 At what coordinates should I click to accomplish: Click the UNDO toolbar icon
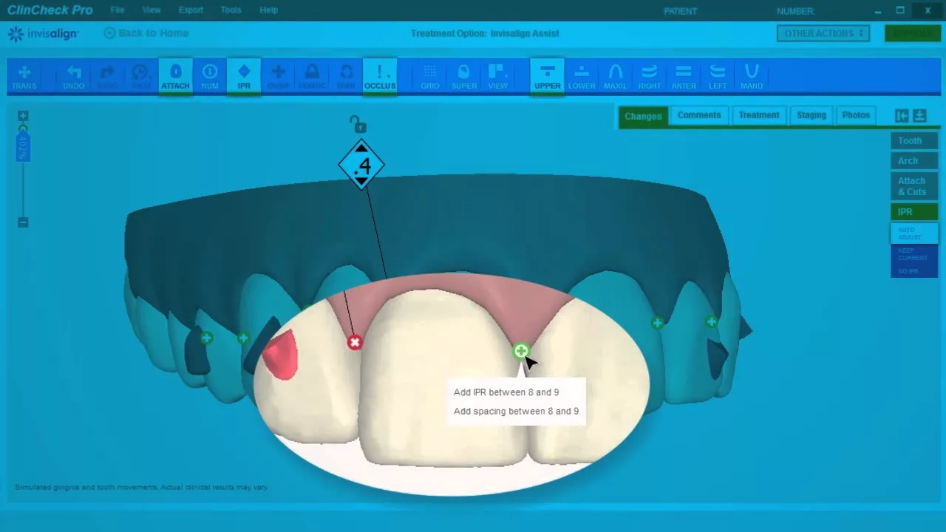pyautogui.click(x=74, y=76)
